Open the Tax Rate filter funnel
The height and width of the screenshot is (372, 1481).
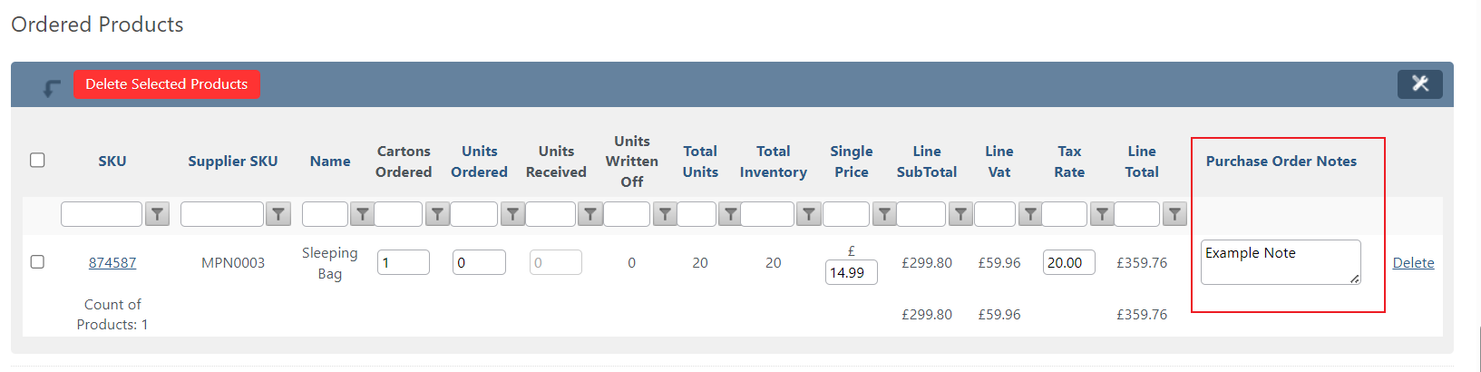[x=1102, y=214]
